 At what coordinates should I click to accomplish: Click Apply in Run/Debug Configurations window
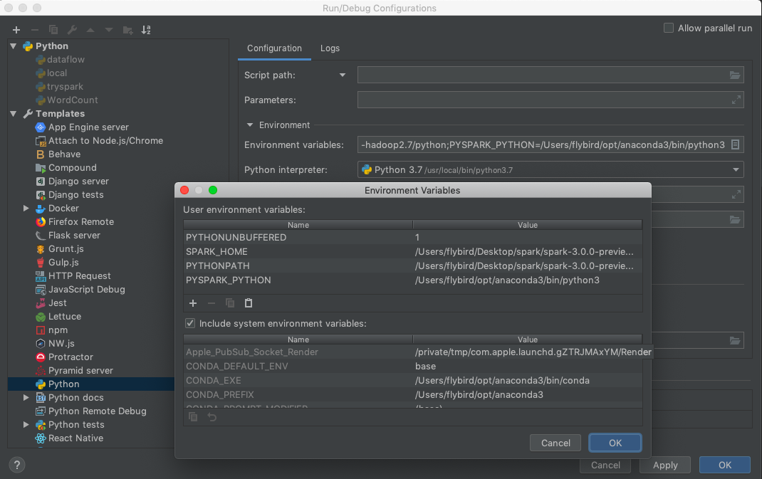(x=665, y=465)
